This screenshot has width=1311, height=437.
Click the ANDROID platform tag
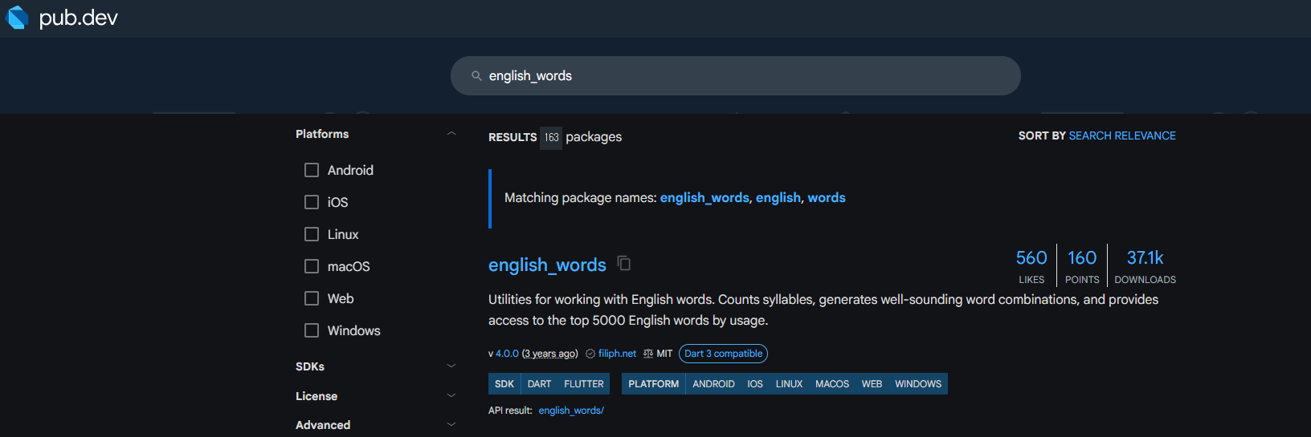point(713,384)
